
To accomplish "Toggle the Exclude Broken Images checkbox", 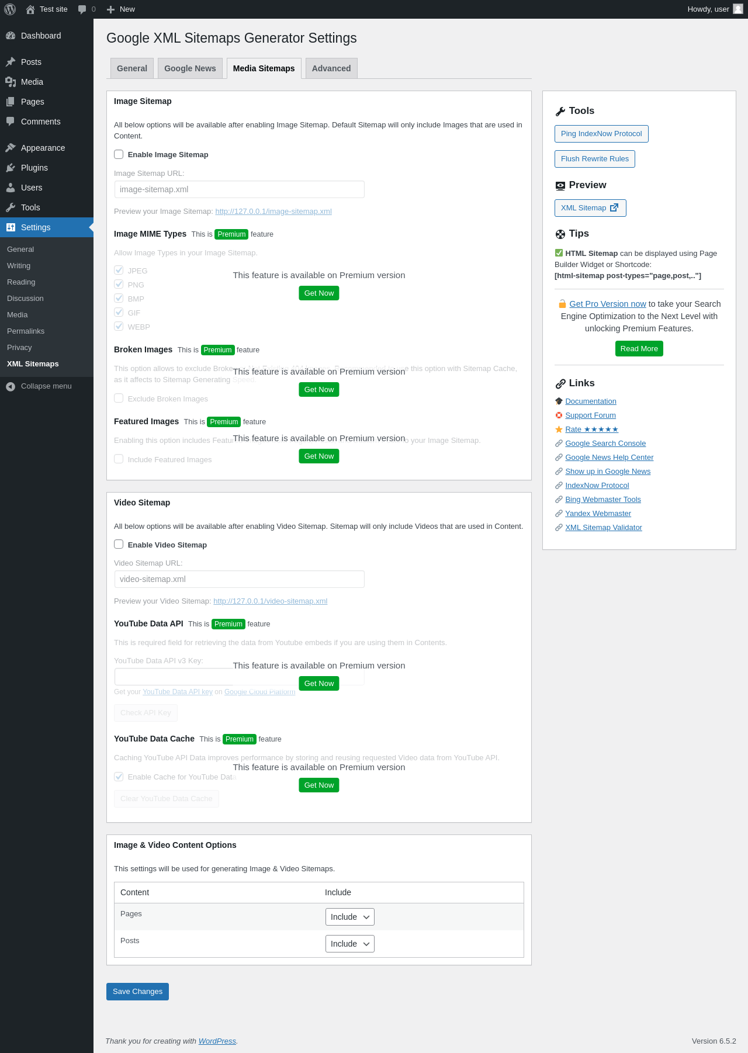I will pyautogui.click(x=119, y=398).
